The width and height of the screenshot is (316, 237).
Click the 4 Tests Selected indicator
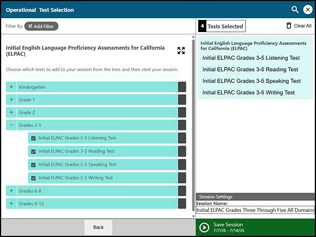[x=222, y=26]
